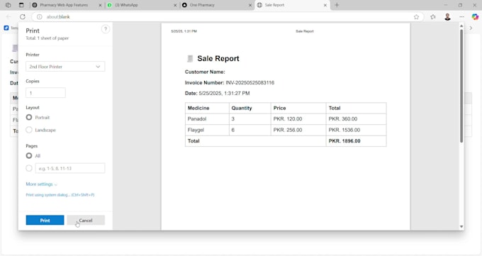Switch to the One Pharmacy tab

tap(202, 5)
